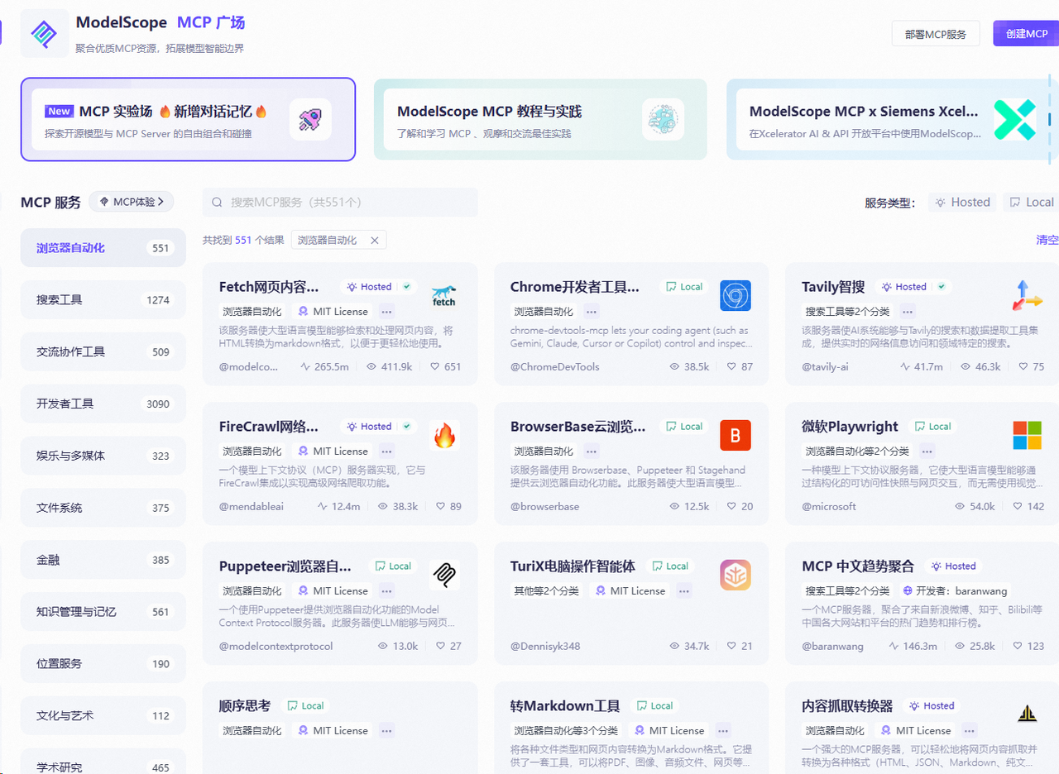The width and height of the screenshot is (1059, 774).
Task: Select 交流协作工具 category
Action: 103,352
